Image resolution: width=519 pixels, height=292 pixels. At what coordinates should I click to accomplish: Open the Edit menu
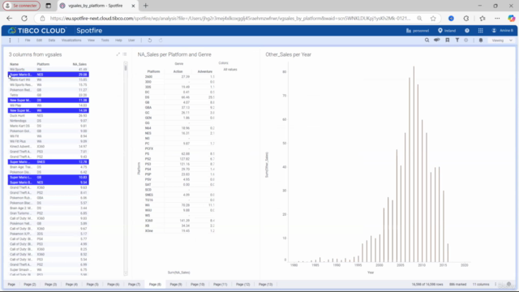coord(39,41)
